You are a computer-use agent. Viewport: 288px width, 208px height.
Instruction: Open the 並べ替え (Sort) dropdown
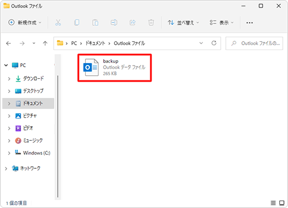point(183,22)
